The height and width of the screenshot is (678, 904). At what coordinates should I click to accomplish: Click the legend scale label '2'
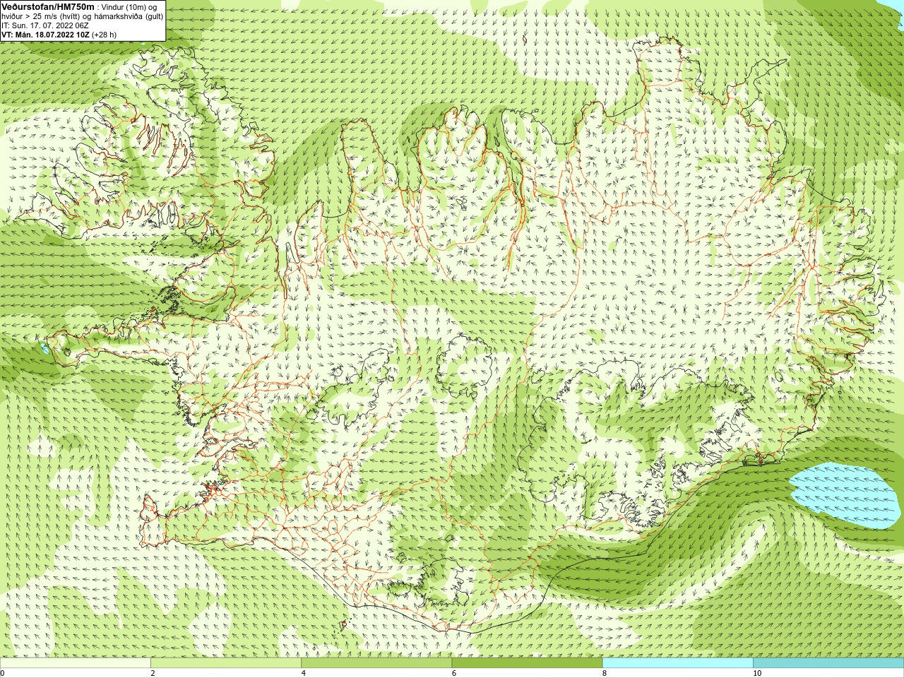pos(153,673)
